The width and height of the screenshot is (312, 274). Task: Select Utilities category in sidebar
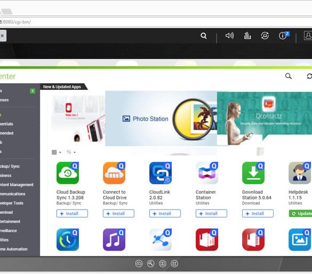pos(4,240)
